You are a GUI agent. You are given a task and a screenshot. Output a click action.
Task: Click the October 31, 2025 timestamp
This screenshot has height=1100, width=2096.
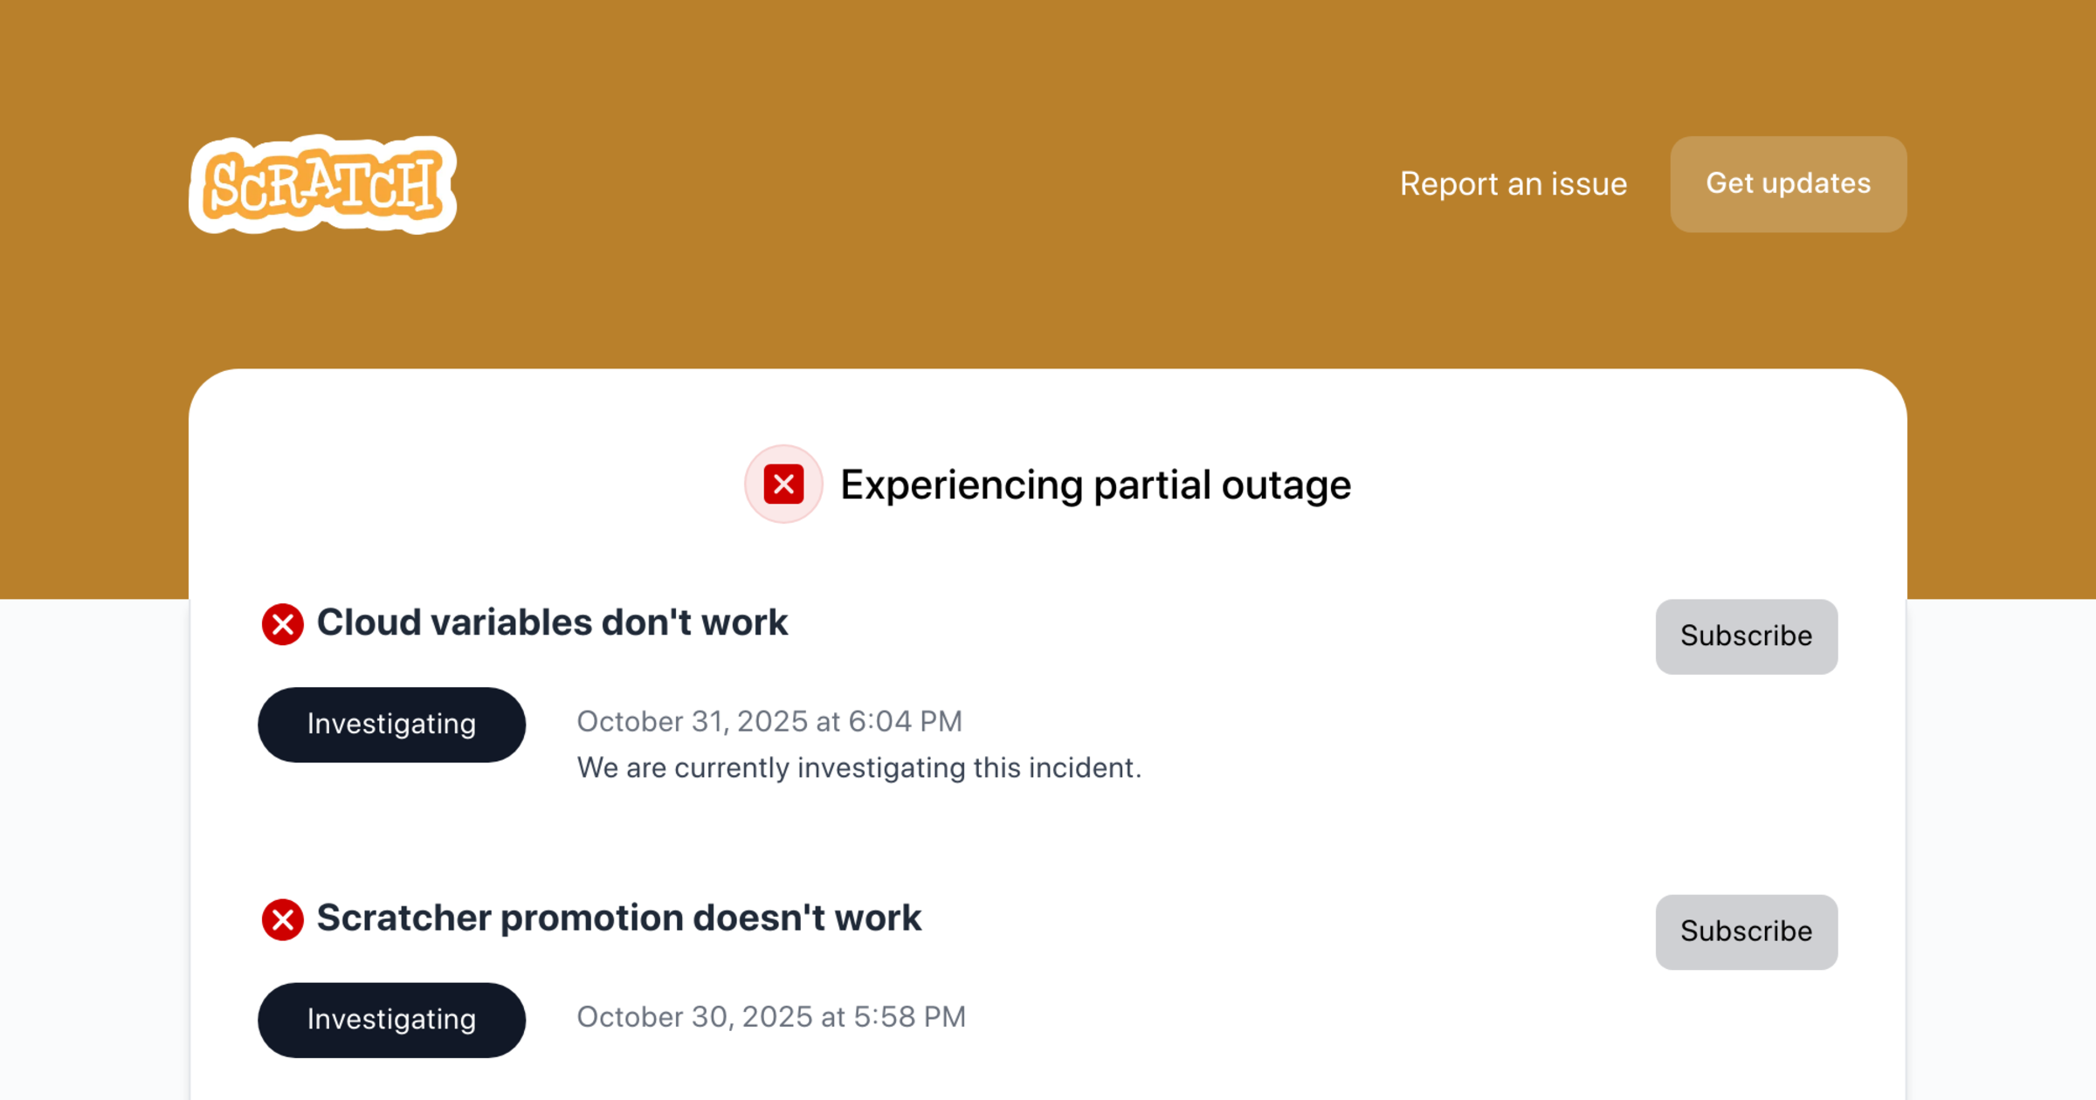[769, 722]
